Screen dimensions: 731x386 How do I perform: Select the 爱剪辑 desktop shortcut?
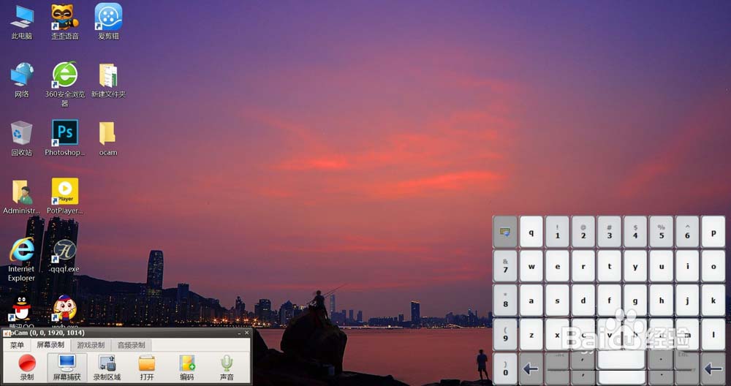pyautogui.click(x=108, y=23)
